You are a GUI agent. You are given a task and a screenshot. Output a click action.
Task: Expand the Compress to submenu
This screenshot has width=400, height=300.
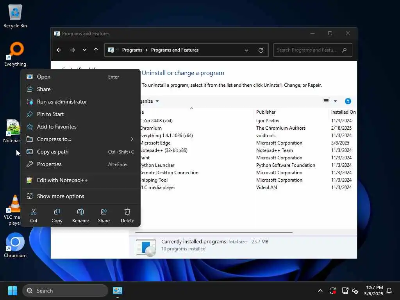[x=80, y=139]
